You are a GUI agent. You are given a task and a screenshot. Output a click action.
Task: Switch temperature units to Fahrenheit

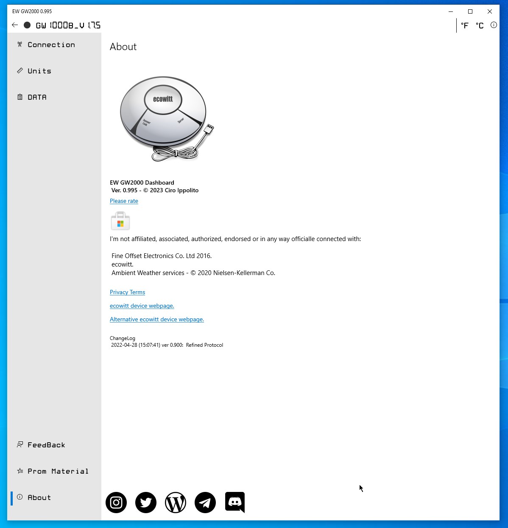click(x=464, y=25)
